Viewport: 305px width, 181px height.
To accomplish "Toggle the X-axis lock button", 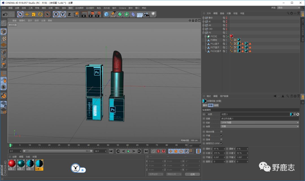I will point(56,14).
